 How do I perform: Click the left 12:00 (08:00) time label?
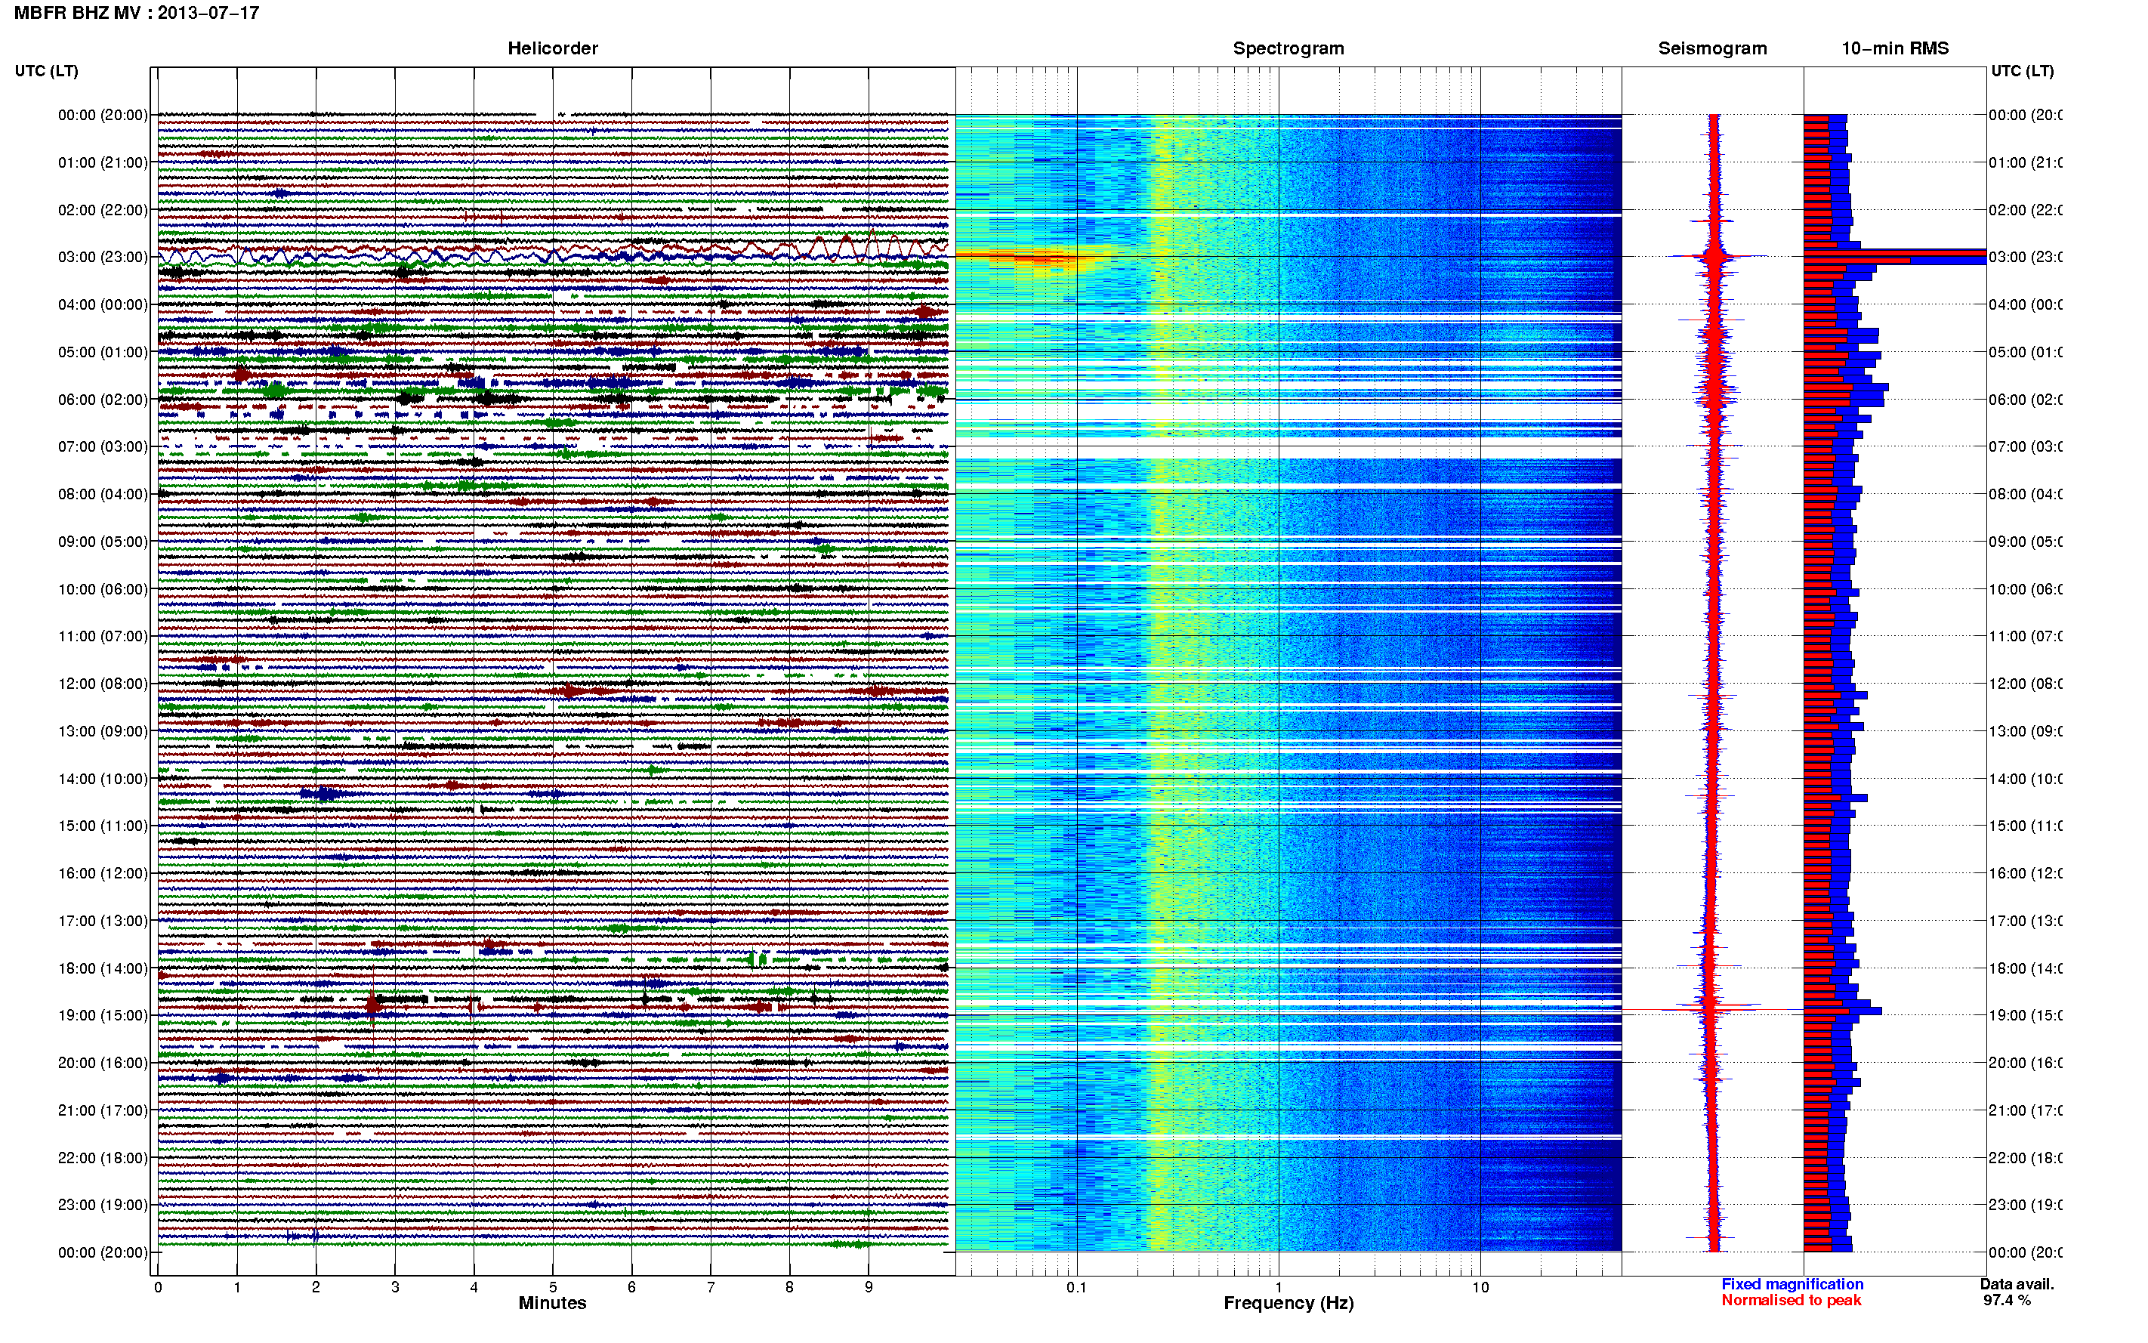point(103,684)
